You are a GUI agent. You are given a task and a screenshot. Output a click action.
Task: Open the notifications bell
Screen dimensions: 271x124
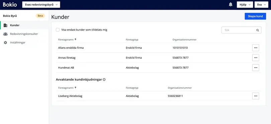pos(231,5)
